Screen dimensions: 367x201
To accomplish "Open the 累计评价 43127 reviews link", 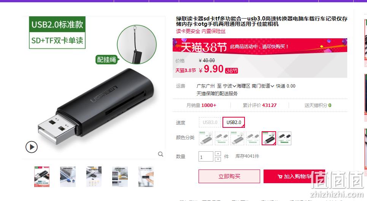I will [260, 105].
